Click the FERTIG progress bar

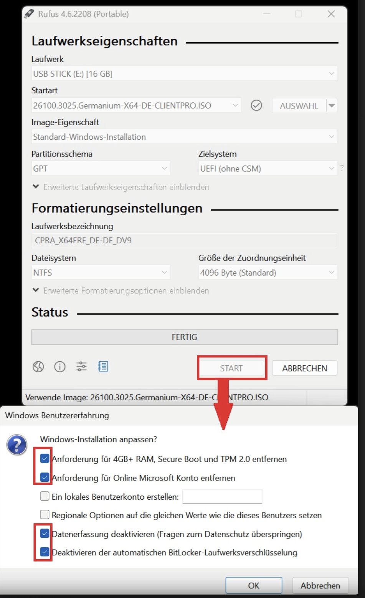point(185,337)
